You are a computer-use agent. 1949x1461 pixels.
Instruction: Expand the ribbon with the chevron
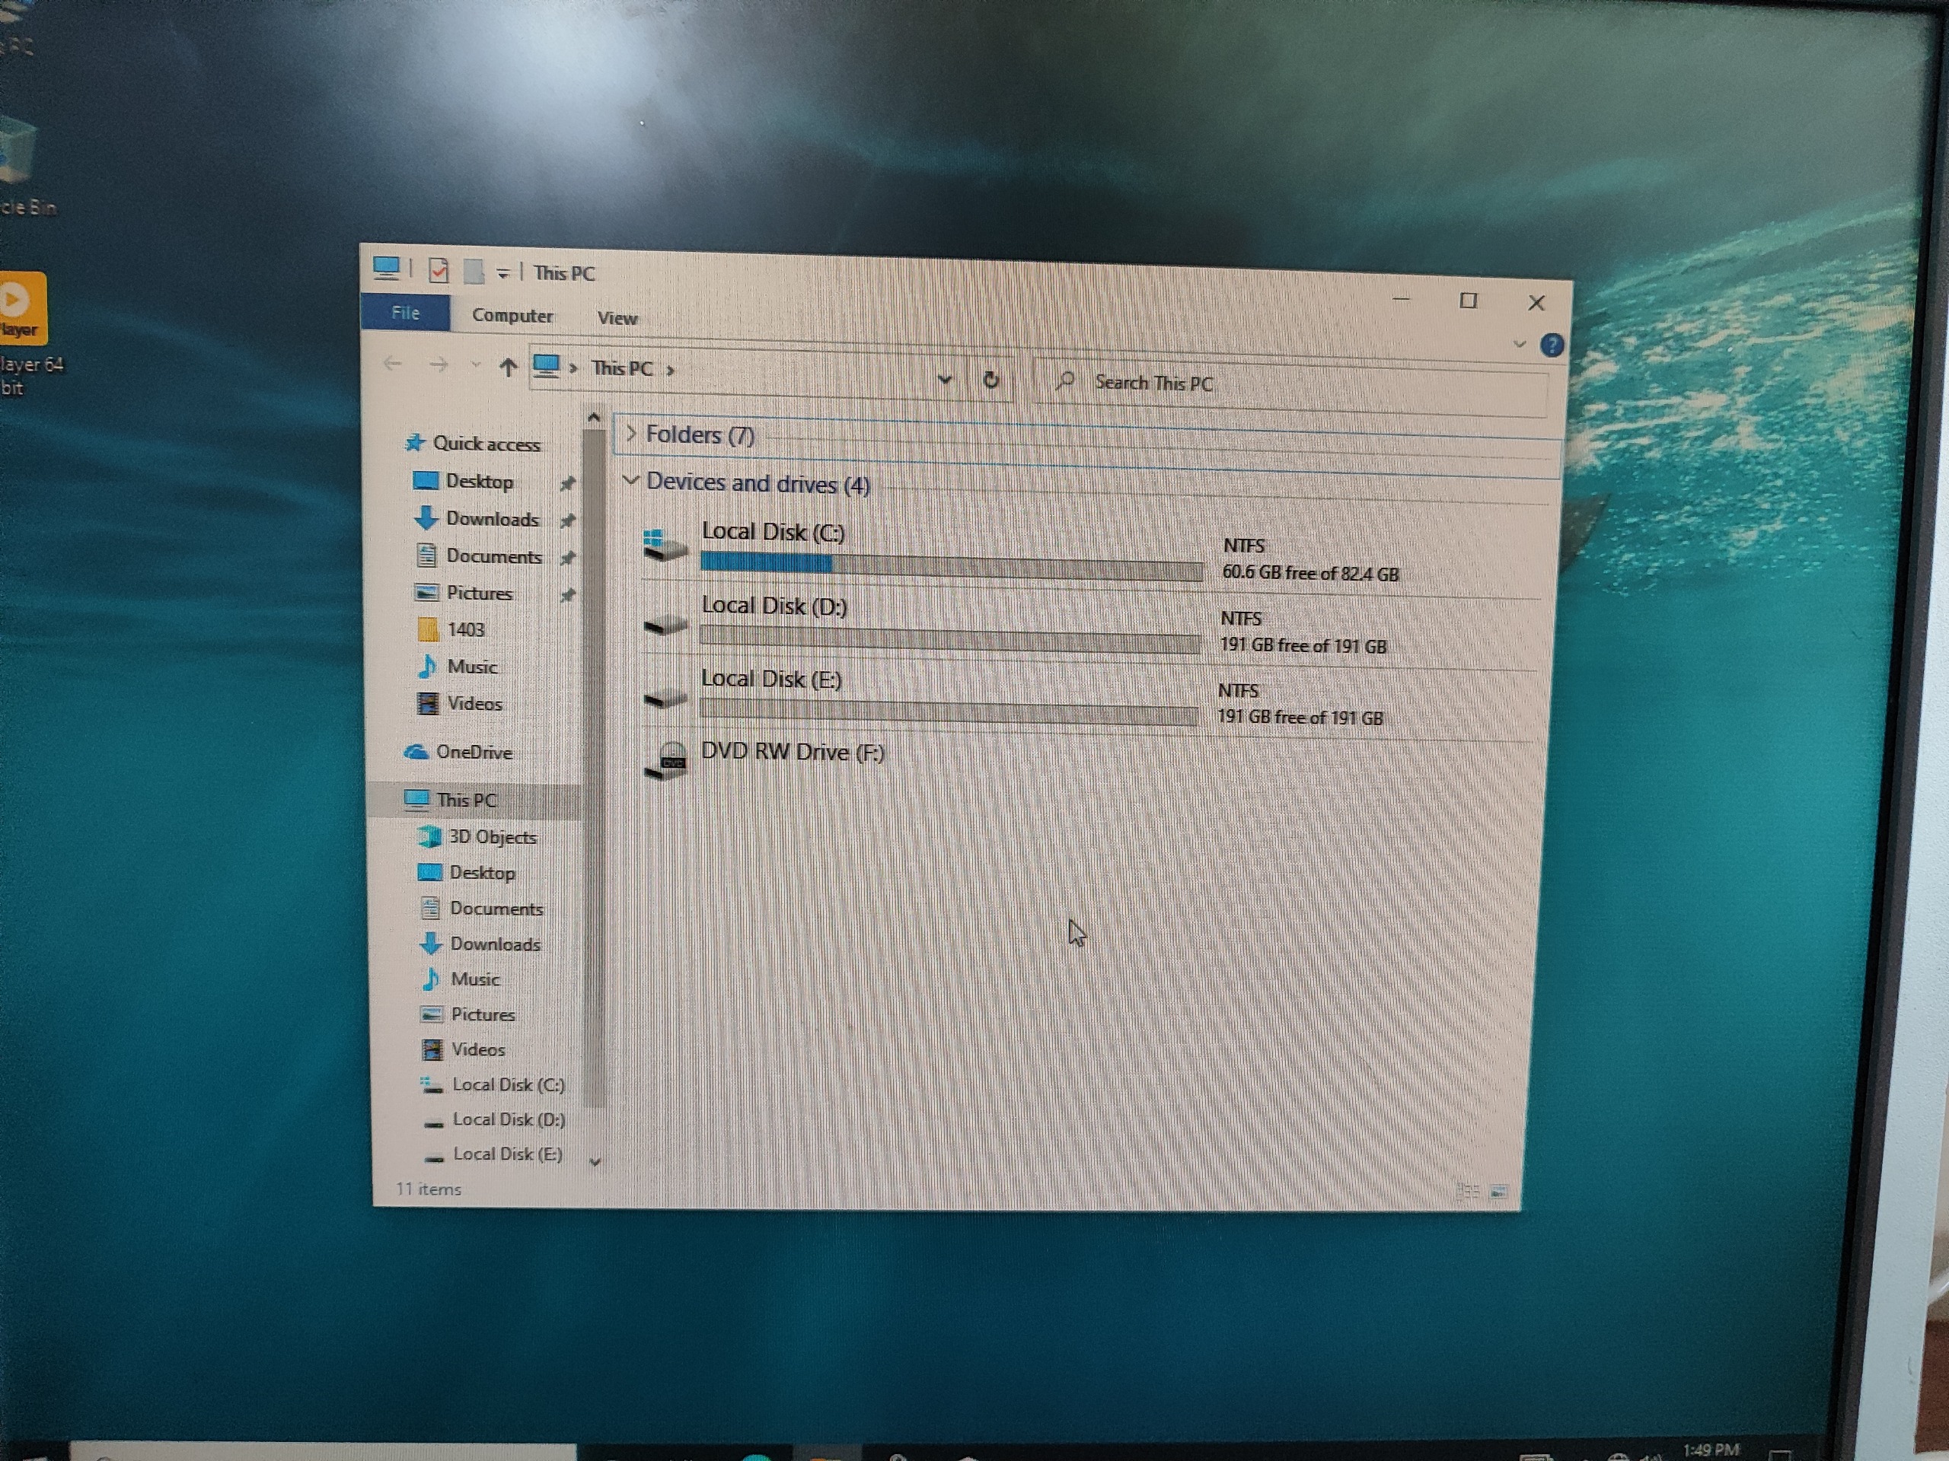point(1519,345)
